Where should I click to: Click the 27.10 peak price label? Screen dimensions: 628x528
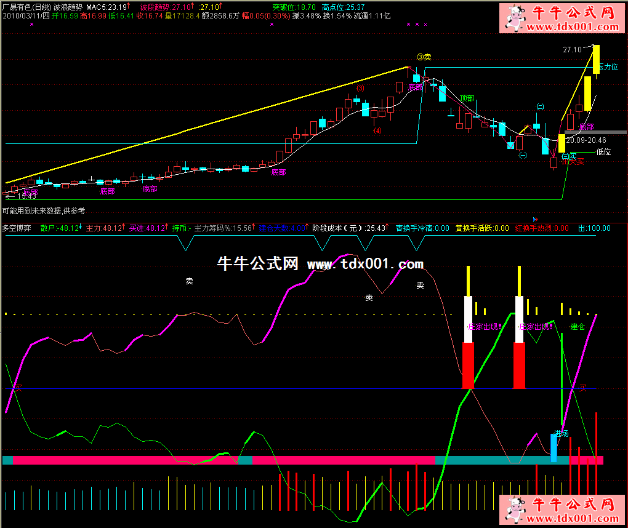[572, 50]
